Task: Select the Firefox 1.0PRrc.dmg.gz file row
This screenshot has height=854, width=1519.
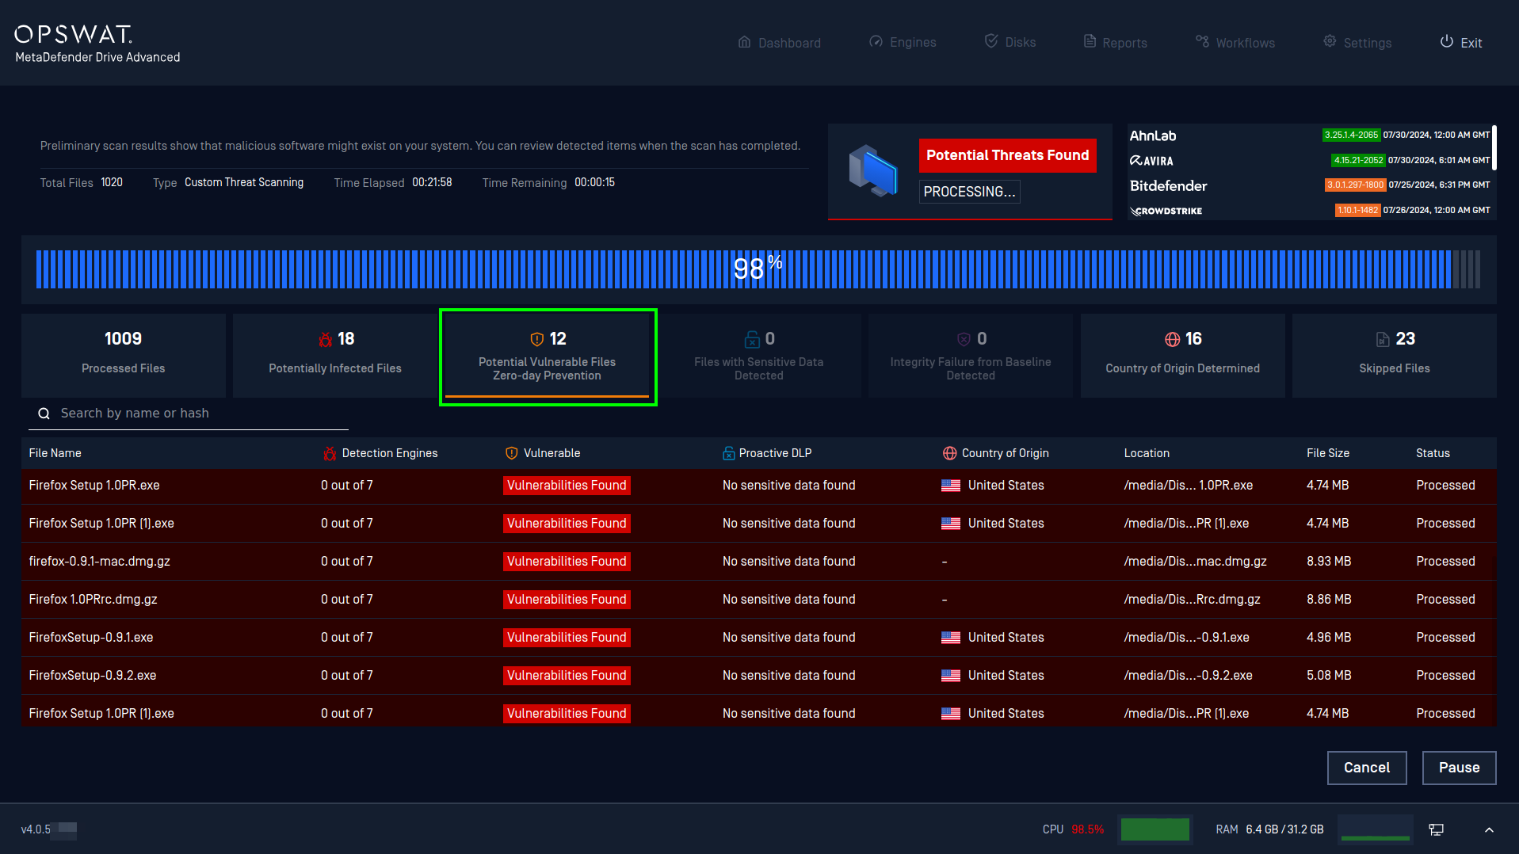Action: click(x=758, y=600)
